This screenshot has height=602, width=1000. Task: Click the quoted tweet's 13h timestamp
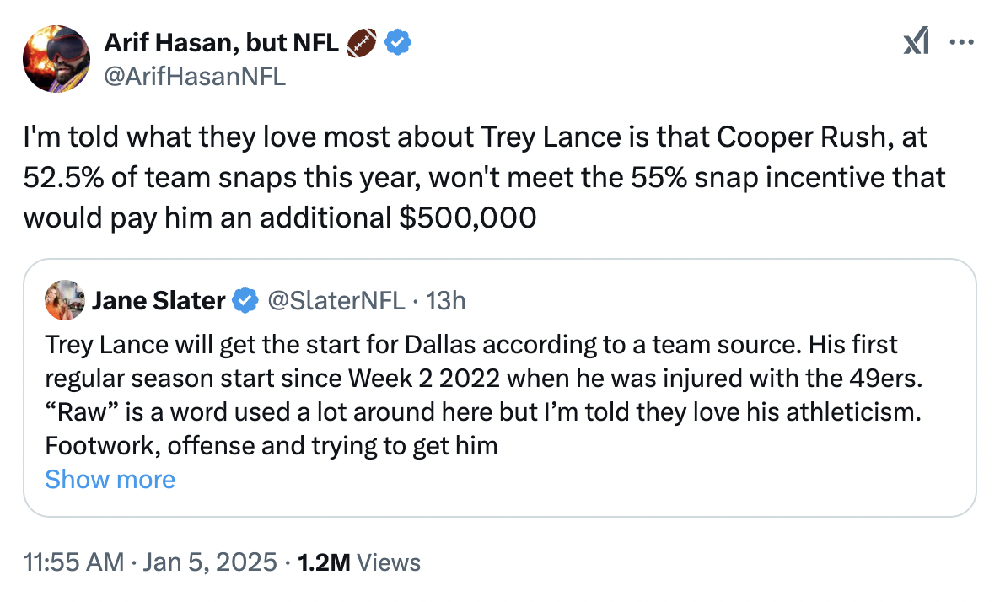446,299
